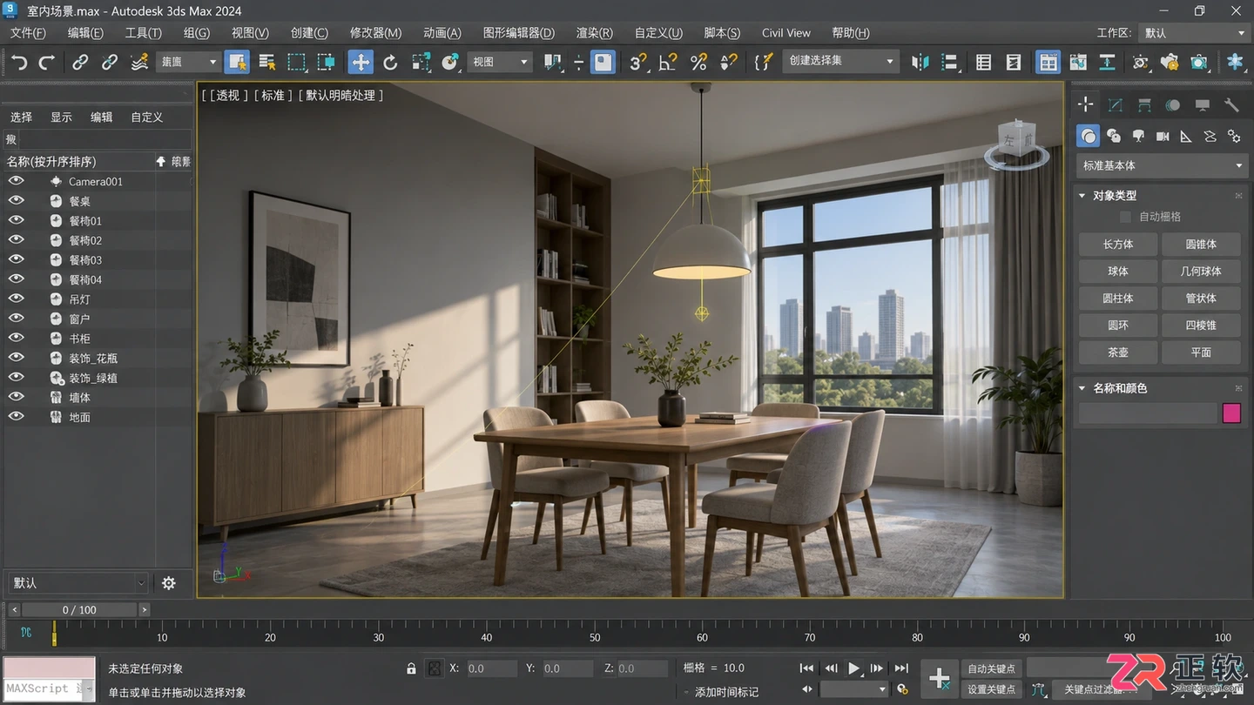Enable the 自动栅格 checkbox

1125,217
